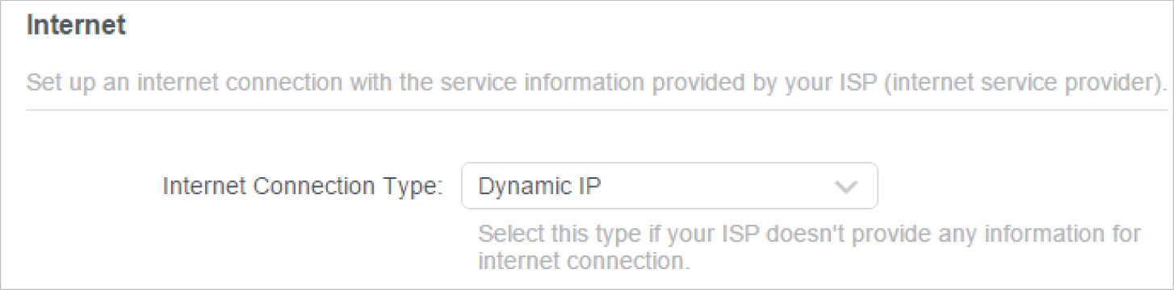Image resolution: width=1174 pixels, height=290 pixels.
Task: Select the Dynamic IP value text
Action: pos(540,187)
